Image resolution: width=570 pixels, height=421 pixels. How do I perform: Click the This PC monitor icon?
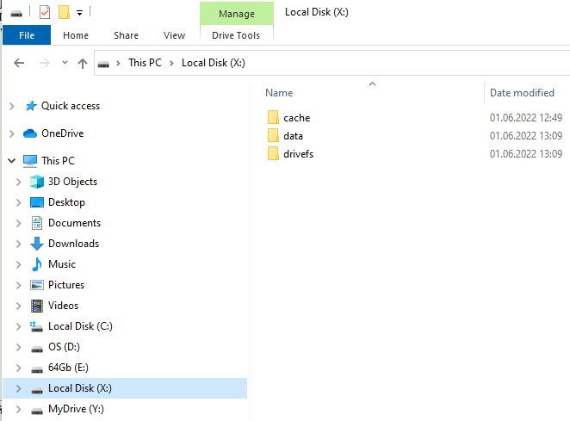coord(30,161)
